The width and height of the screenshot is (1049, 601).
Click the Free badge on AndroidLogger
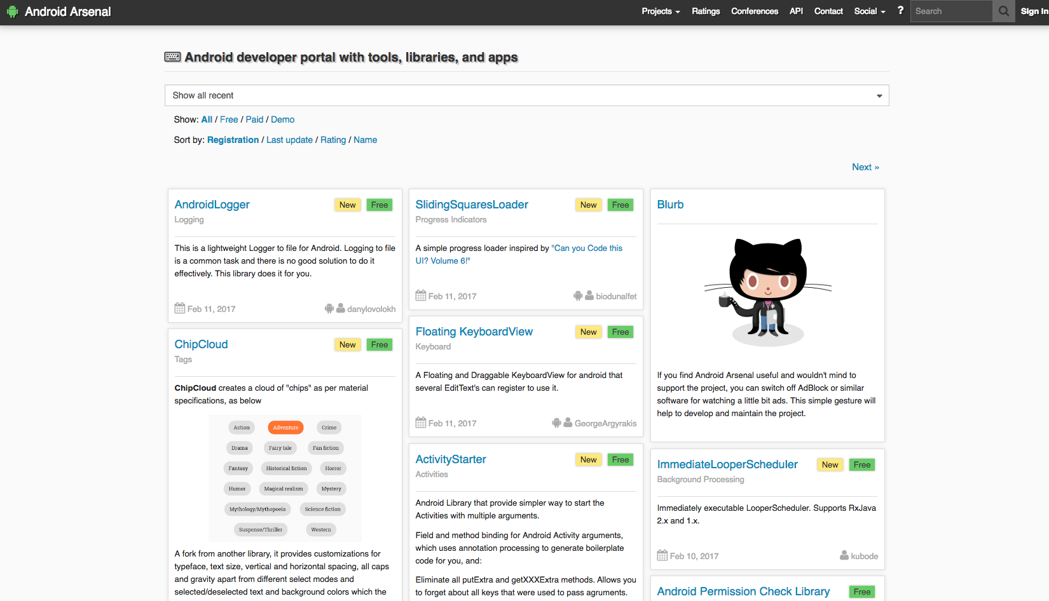point(380,205)
